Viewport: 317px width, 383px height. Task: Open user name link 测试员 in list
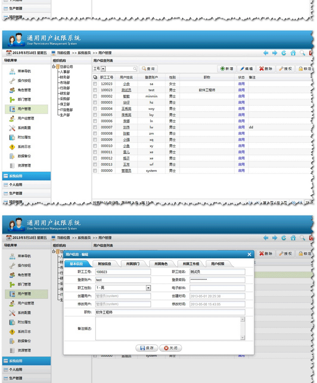(x=126, y=90)
